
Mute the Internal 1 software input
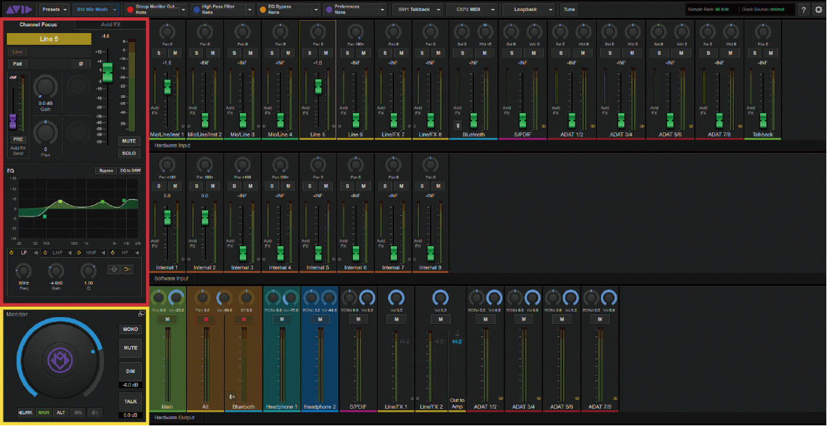click(x=175, y=186)
